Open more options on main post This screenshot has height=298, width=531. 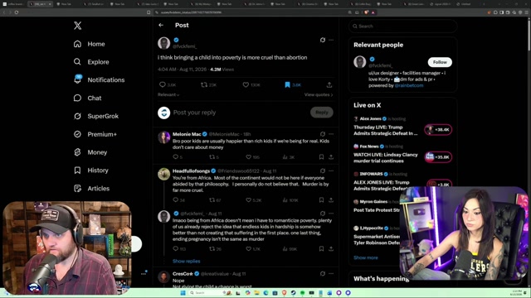tap(331, 40)
